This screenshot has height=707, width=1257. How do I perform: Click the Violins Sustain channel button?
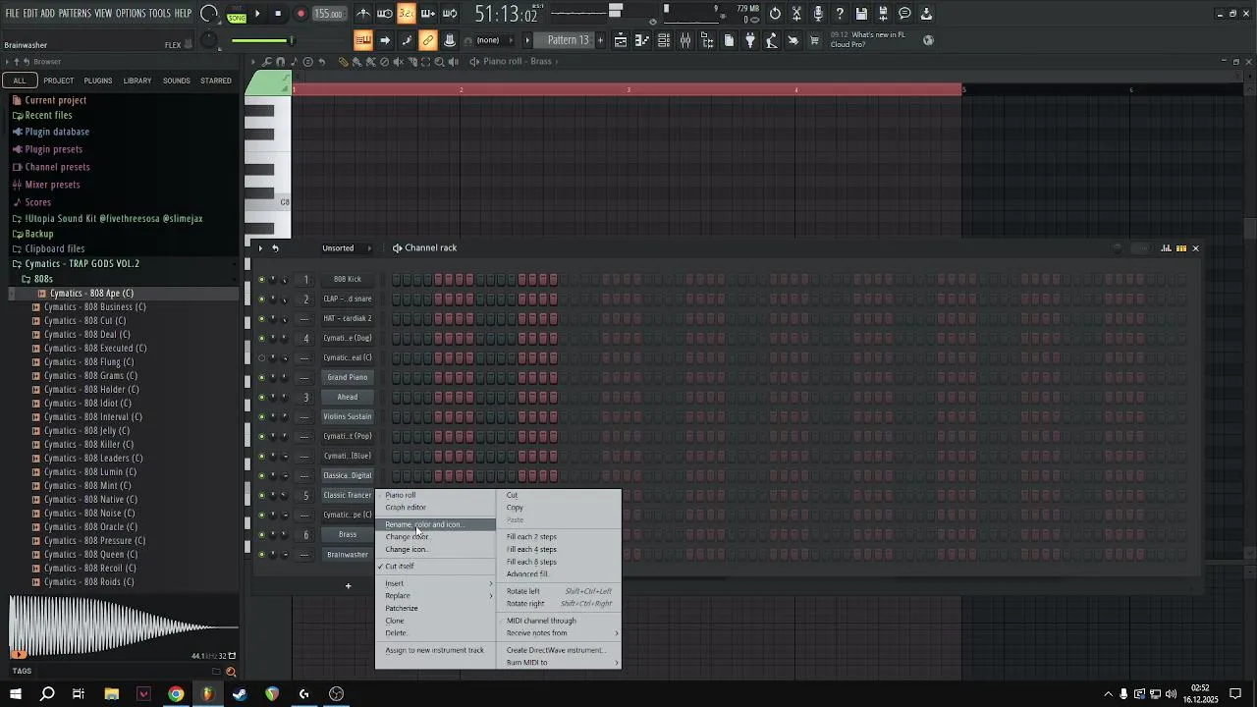[348, 416]
